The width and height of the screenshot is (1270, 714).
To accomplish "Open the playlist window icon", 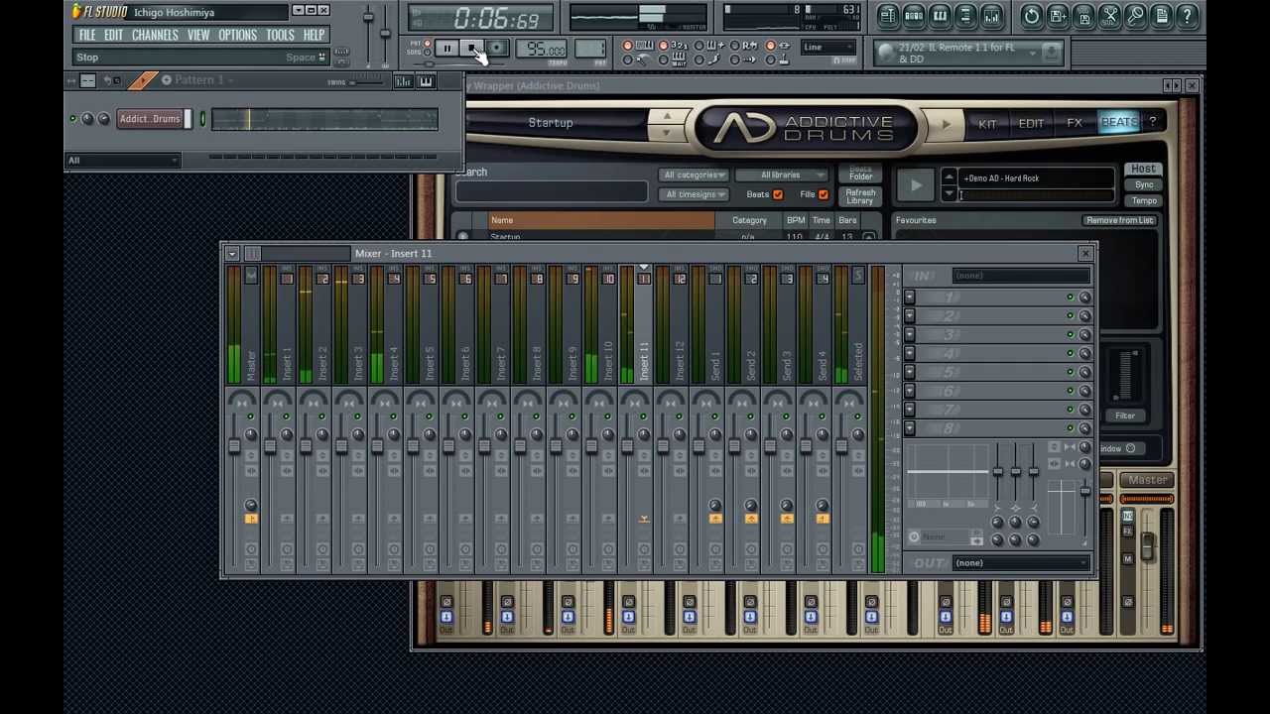I will 889,16.
